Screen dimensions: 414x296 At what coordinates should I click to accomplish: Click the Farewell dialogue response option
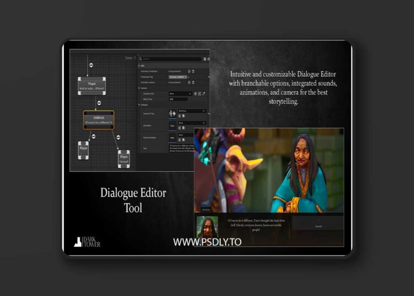(x=318, y=223)
